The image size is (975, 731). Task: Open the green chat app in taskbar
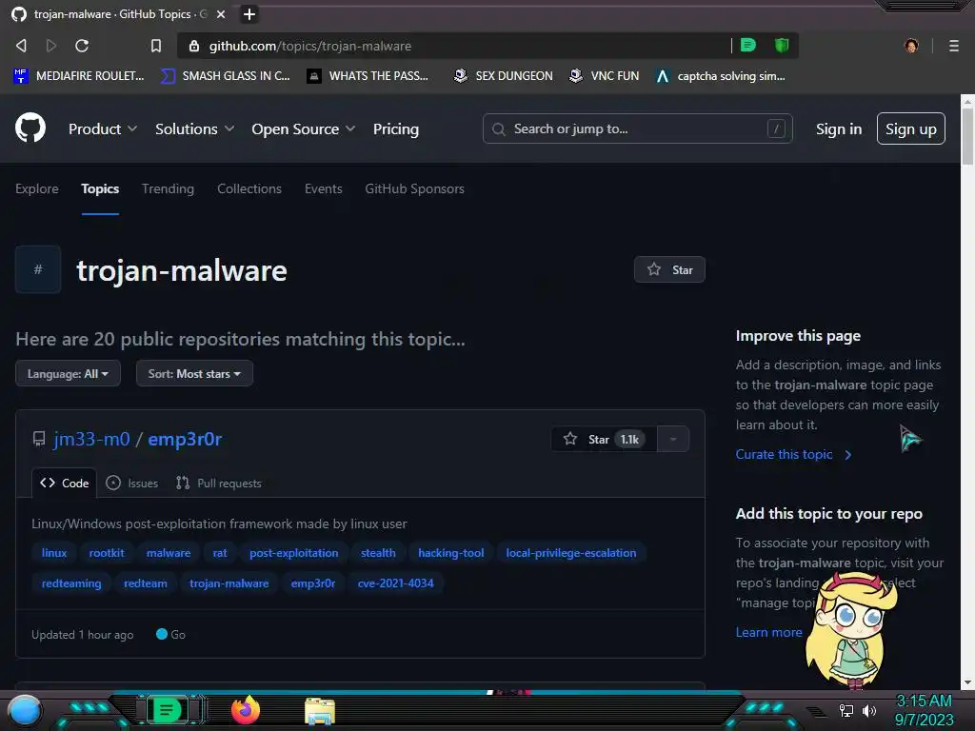tap(167, 710)
